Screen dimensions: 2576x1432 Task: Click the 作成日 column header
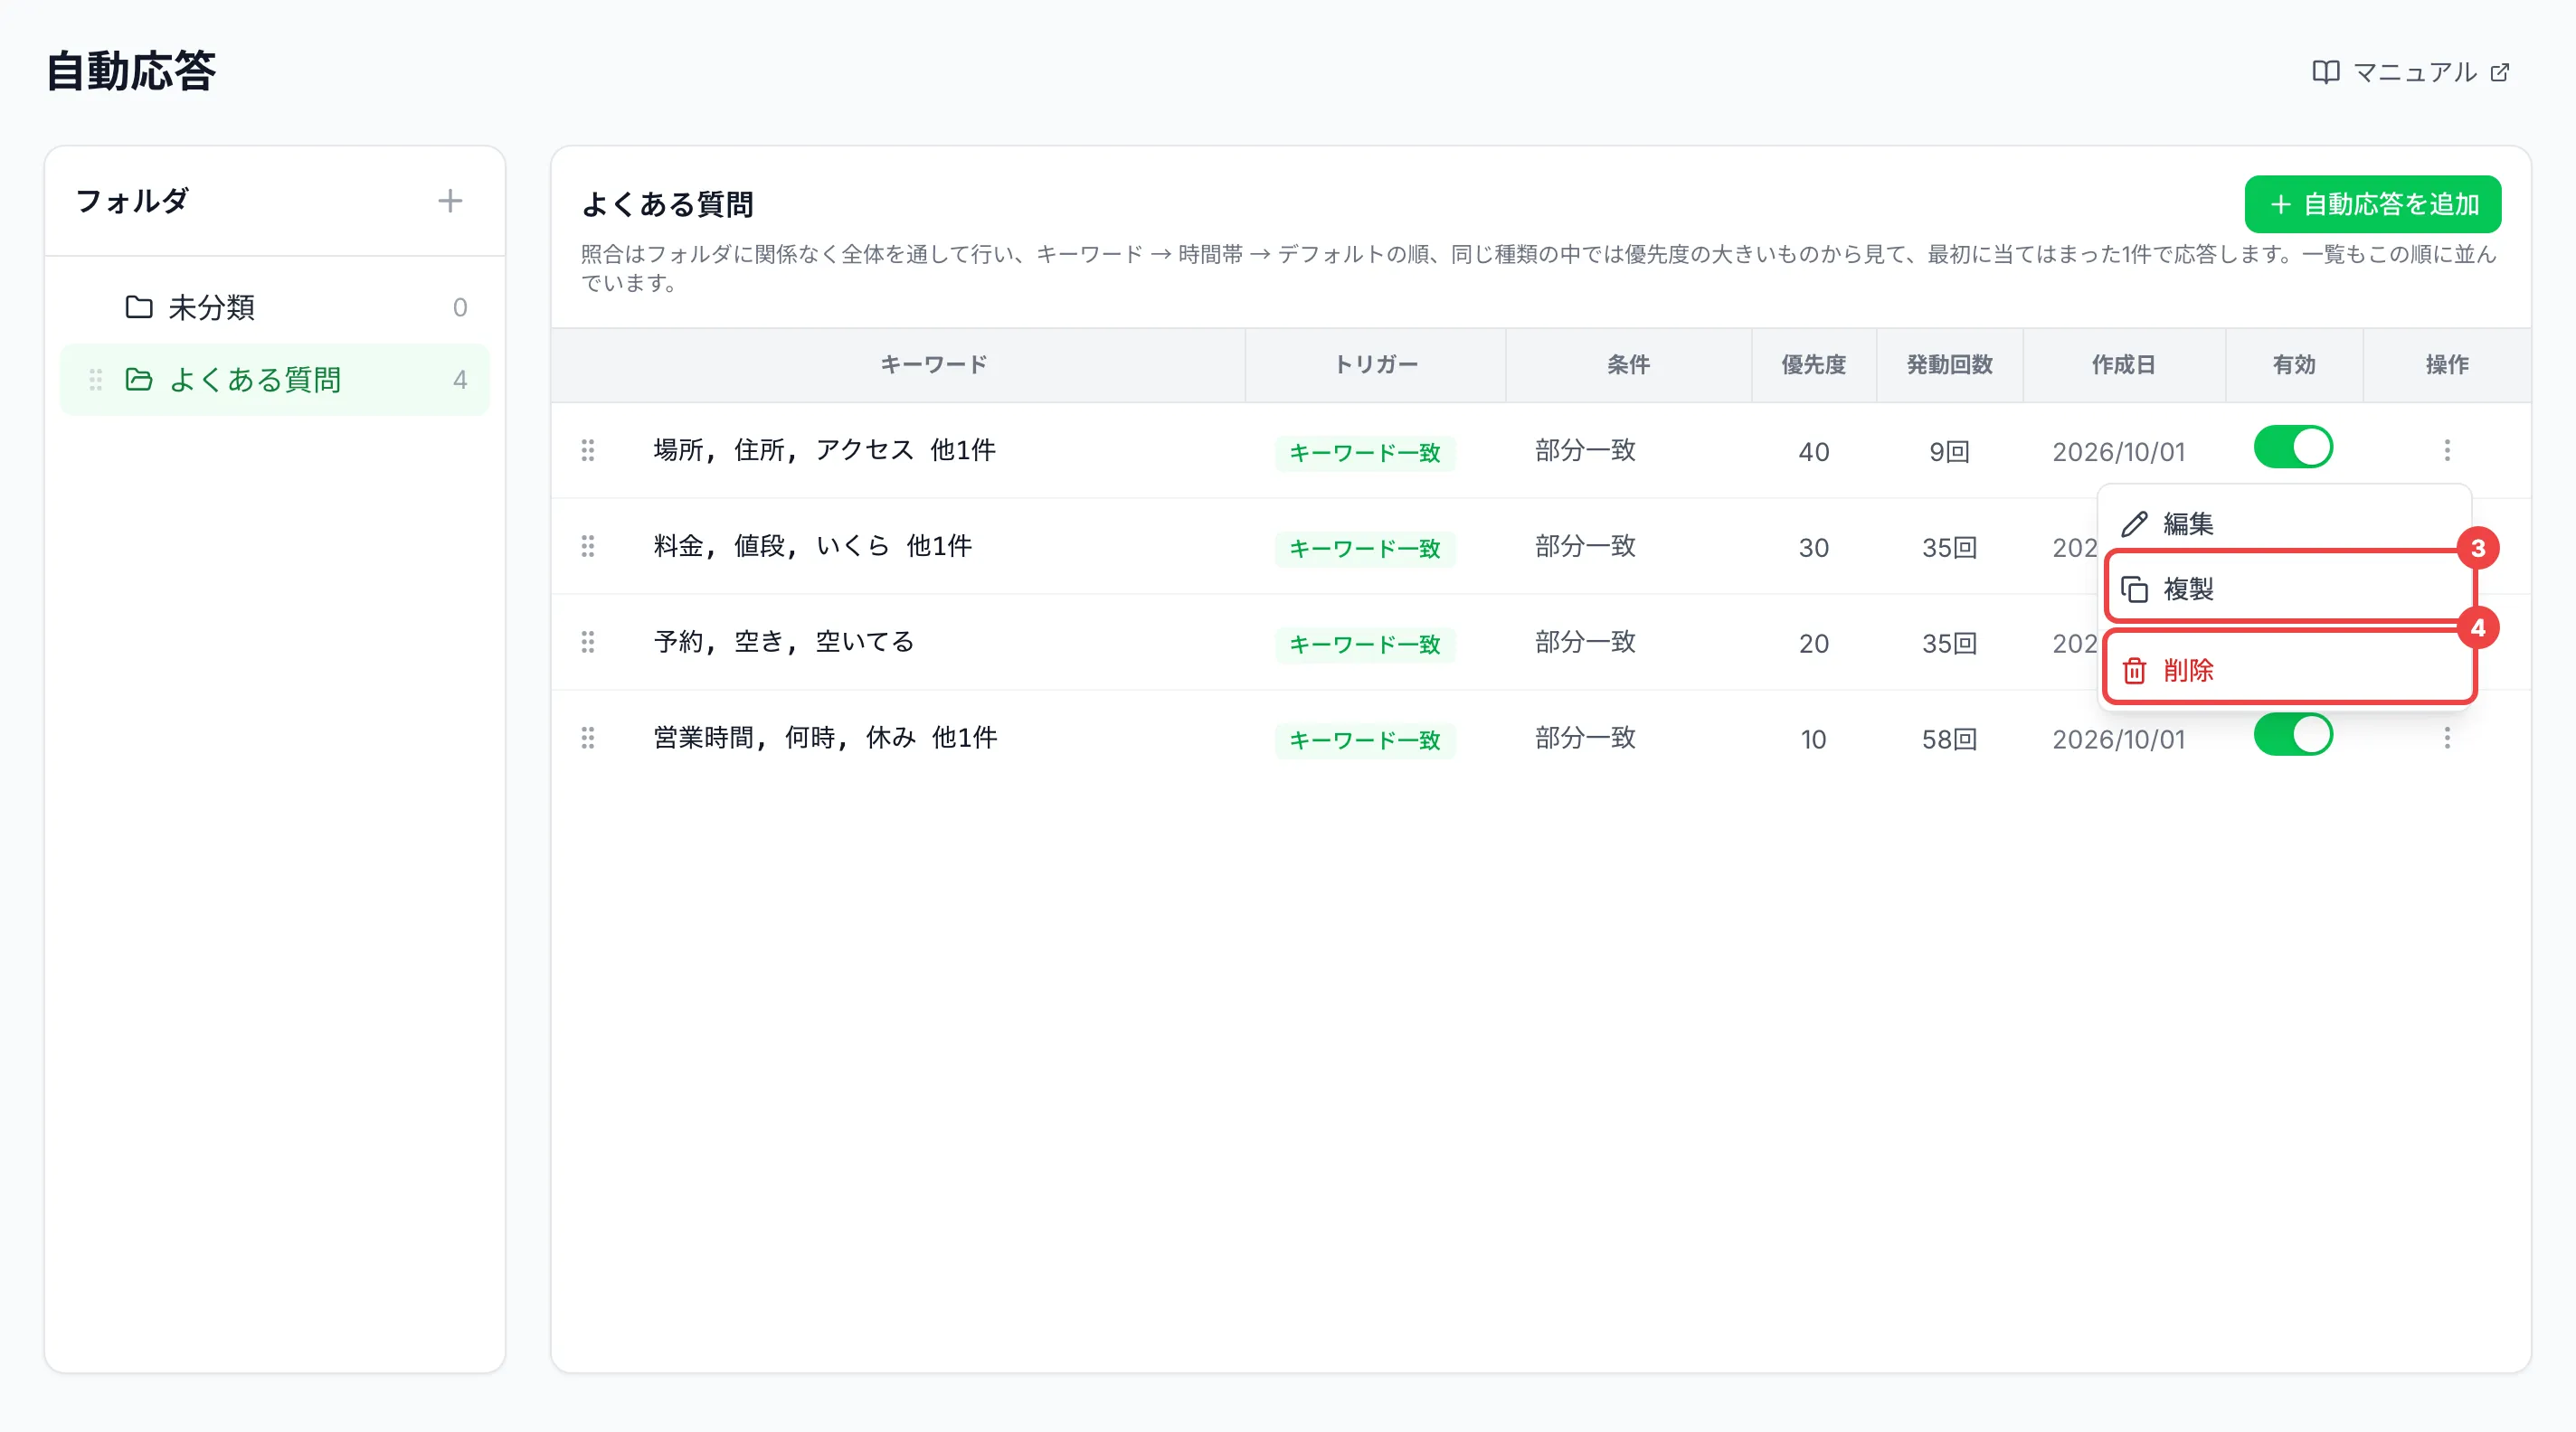click(x=2123, y=364)
